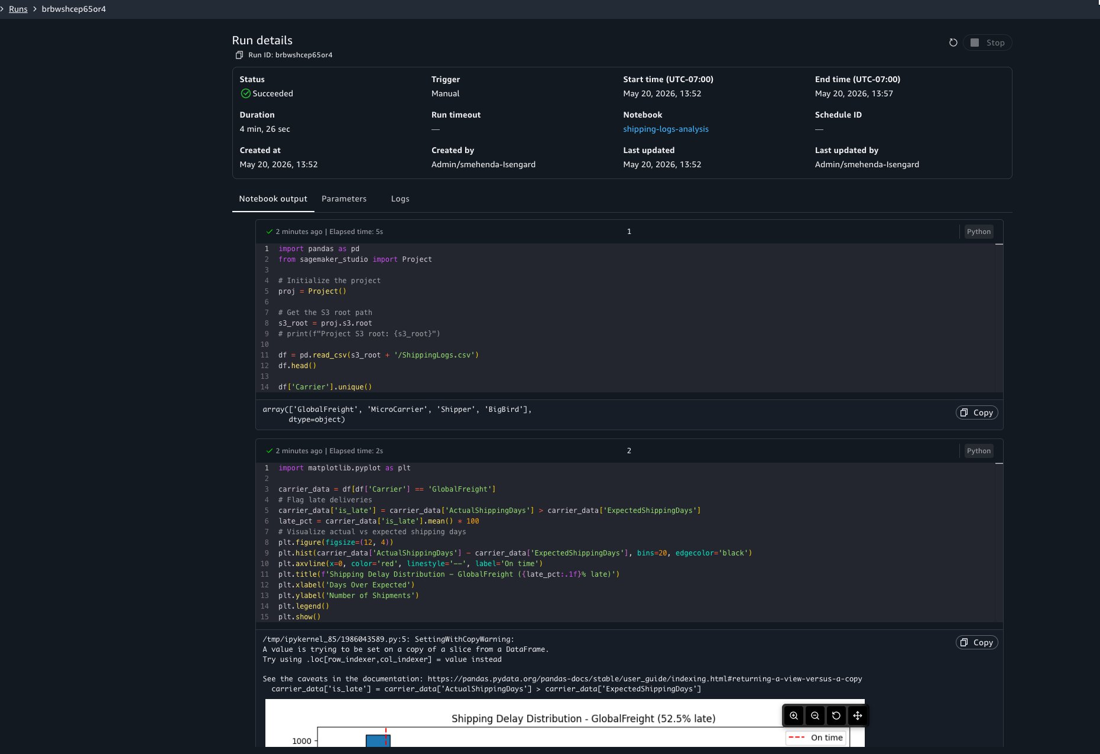Copy the Run ID icon

pos(239,55)
